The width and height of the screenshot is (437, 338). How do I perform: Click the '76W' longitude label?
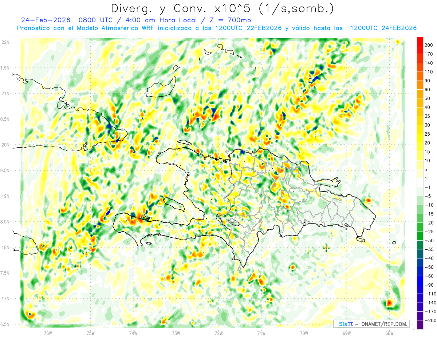click(x=48, y=333)
